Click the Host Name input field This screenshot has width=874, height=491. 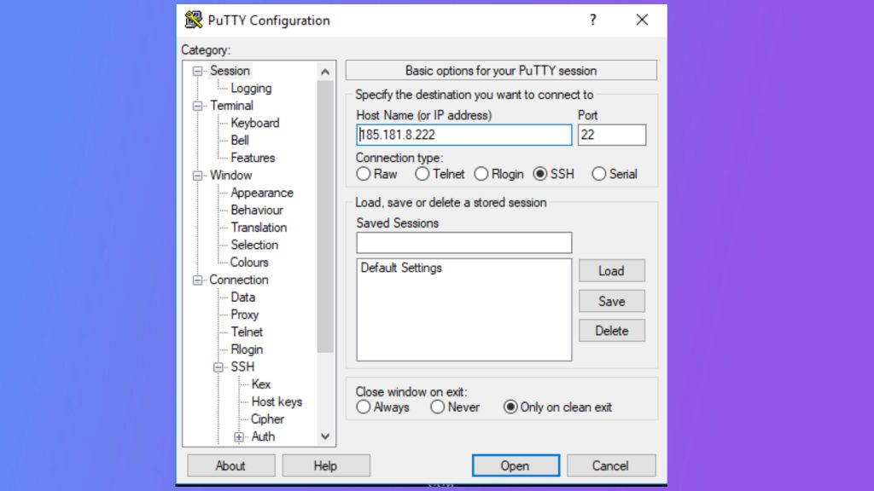(463, 135)
